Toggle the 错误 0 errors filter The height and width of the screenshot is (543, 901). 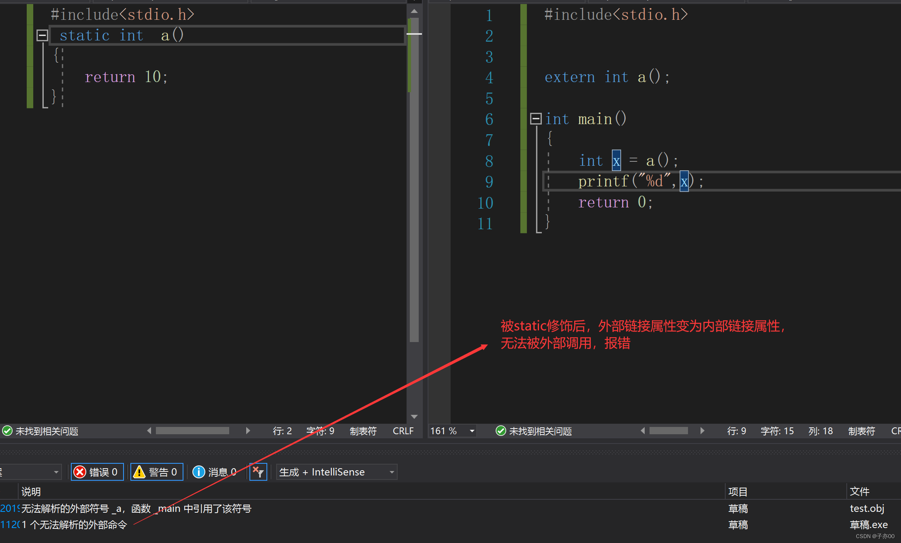pyautogui.click(x=97, y=472)
